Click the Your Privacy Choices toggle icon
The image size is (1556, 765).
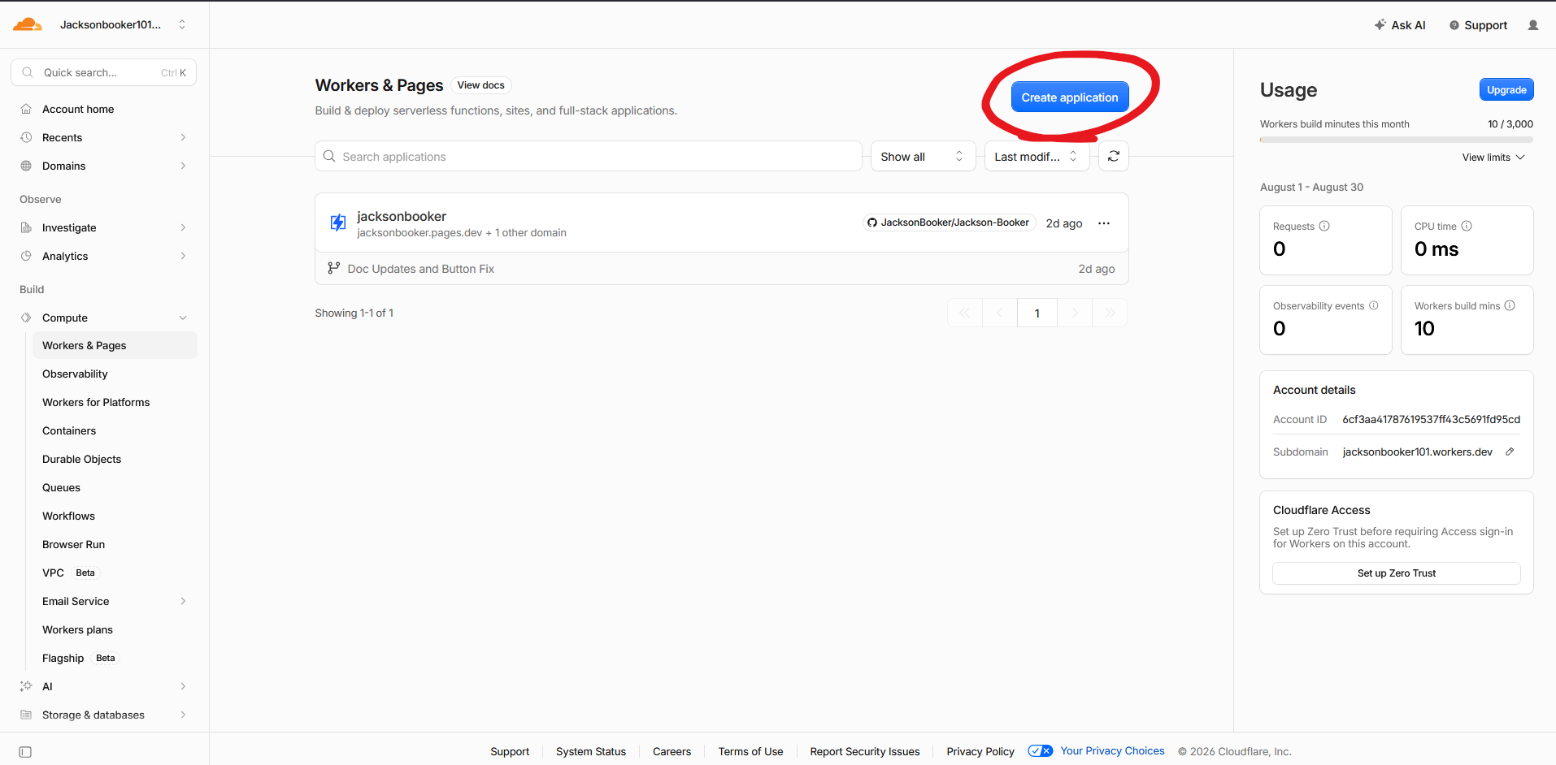[x=1041, y=751]
